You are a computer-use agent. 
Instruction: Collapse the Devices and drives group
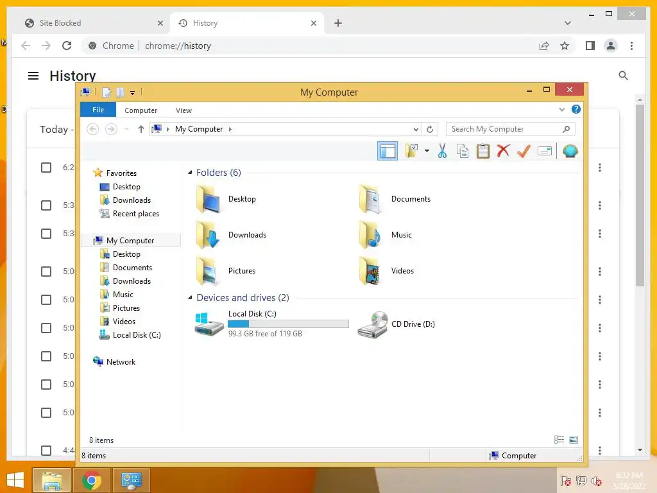[x=190, y=297]
